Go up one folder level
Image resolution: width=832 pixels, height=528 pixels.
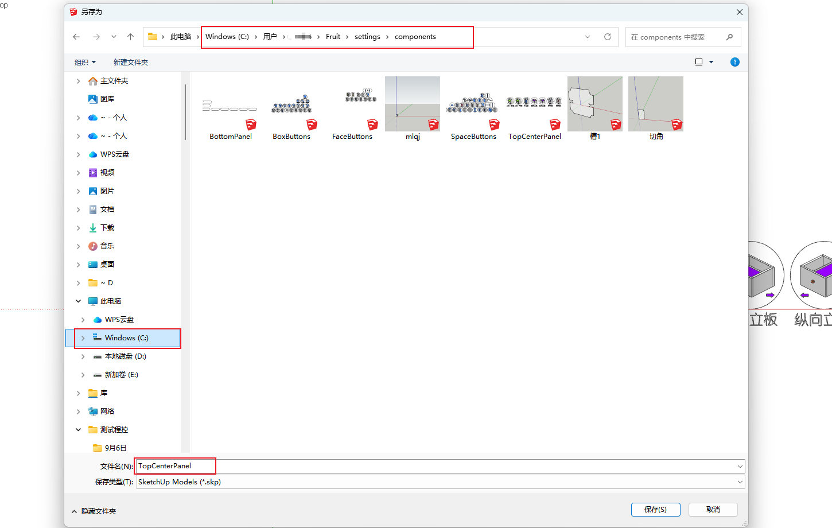click(x=130, y=37)
